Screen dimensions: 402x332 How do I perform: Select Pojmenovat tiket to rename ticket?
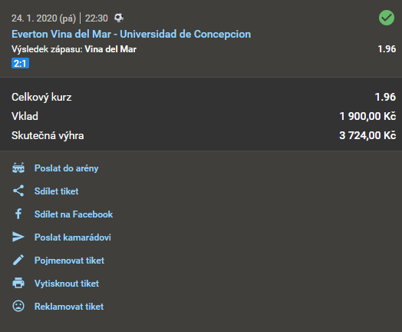[x=70, y=261]
